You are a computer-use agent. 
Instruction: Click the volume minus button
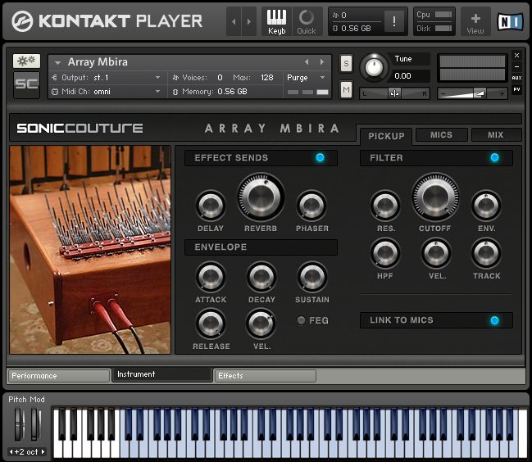(443, 93)
